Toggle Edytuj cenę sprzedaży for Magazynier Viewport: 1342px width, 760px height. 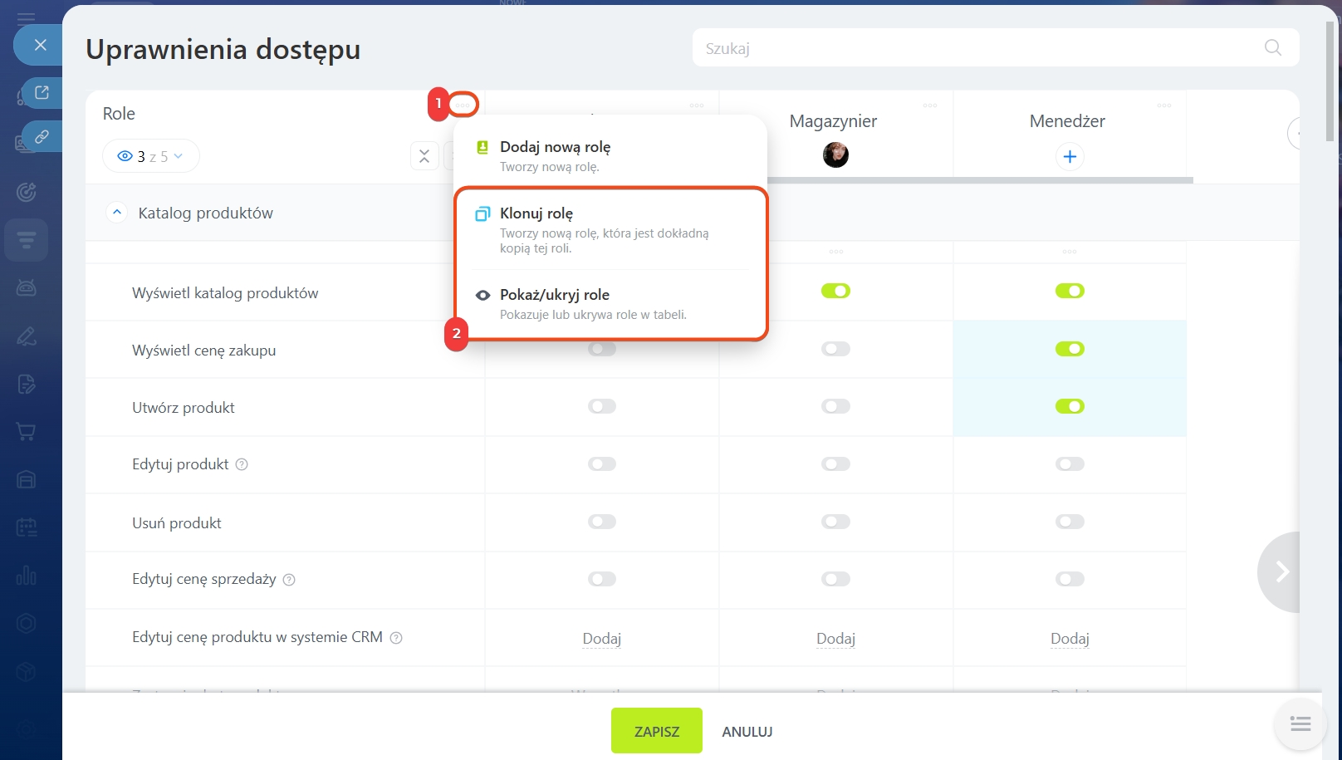pyautogui.click(x=835, y=579)
